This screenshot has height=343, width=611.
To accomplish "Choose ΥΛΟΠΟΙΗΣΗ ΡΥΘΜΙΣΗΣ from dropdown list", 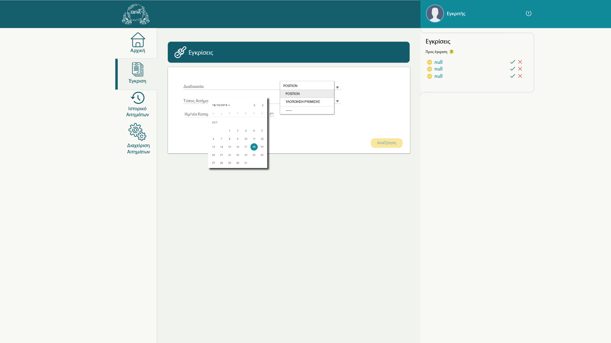I will click(x=303, y=102).
